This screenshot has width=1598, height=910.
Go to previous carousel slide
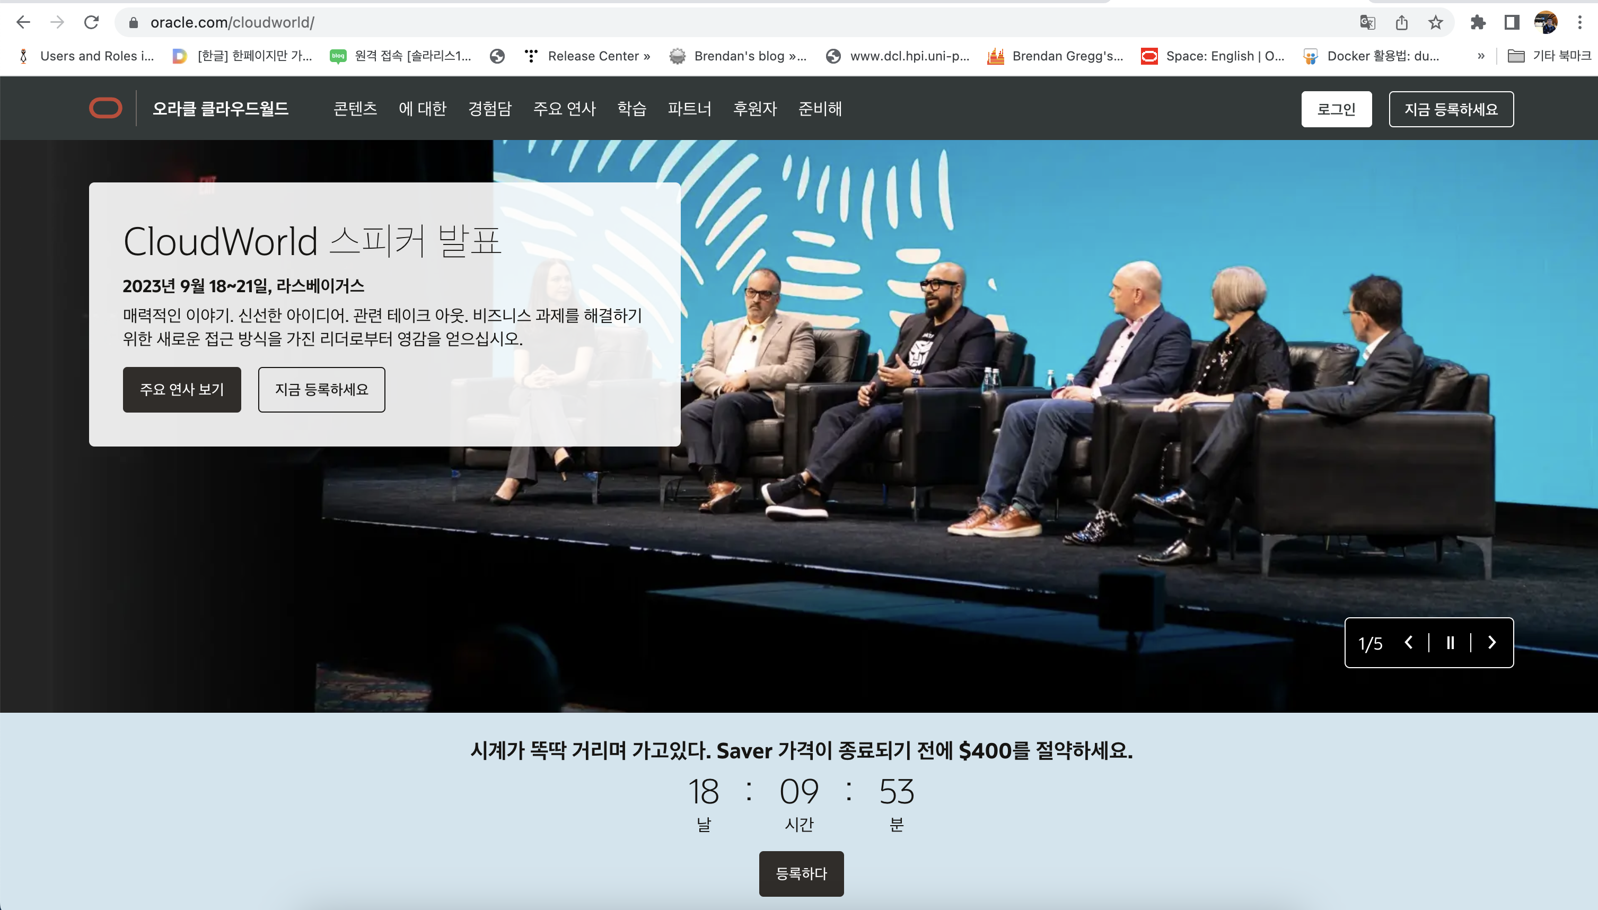(x=1409, y=643)
